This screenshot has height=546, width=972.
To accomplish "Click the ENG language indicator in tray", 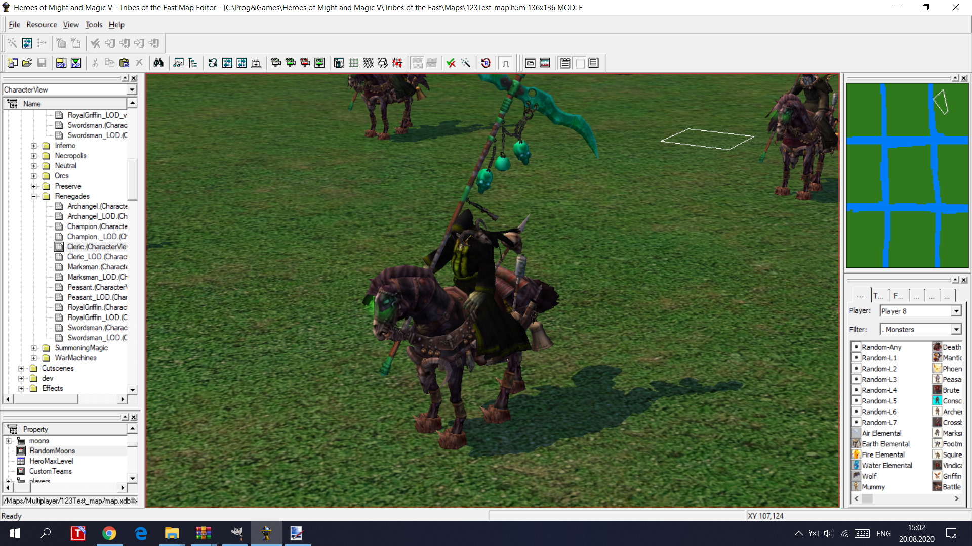I will click(883, 533).
